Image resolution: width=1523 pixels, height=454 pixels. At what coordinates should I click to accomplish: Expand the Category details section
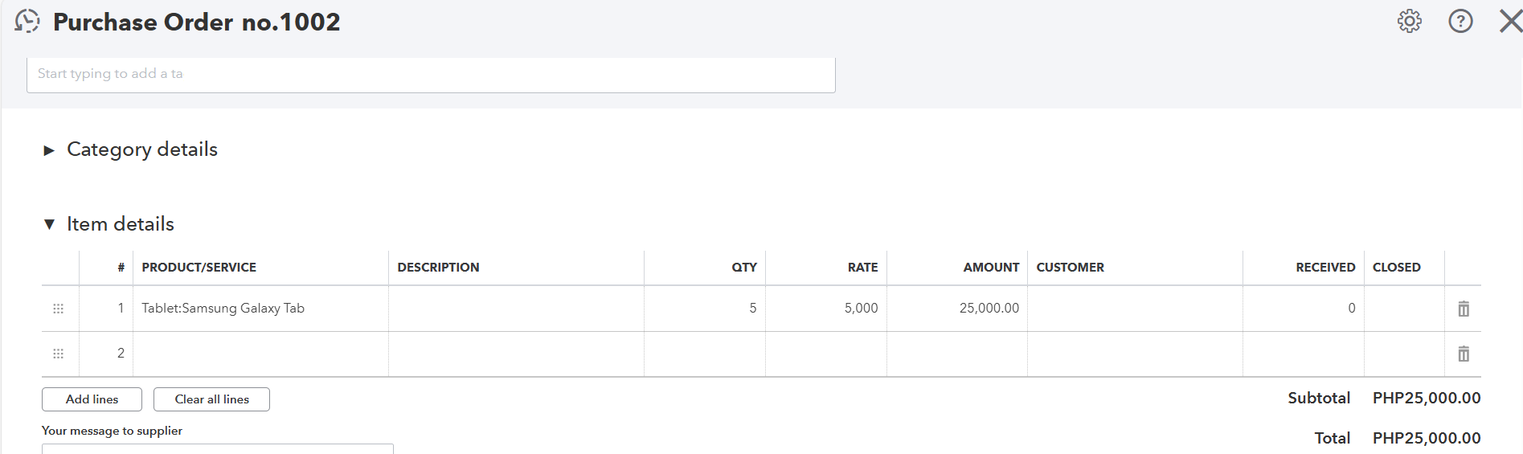[49, 150]
